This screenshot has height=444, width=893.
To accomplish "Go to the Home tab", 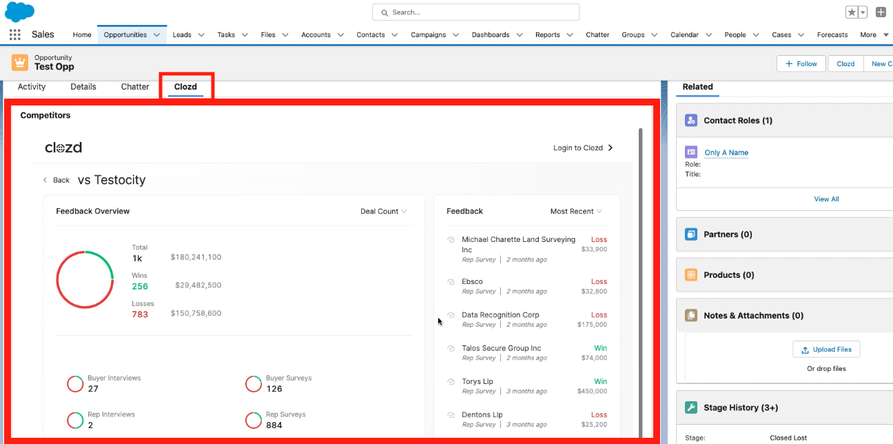I will pos(82,34).
